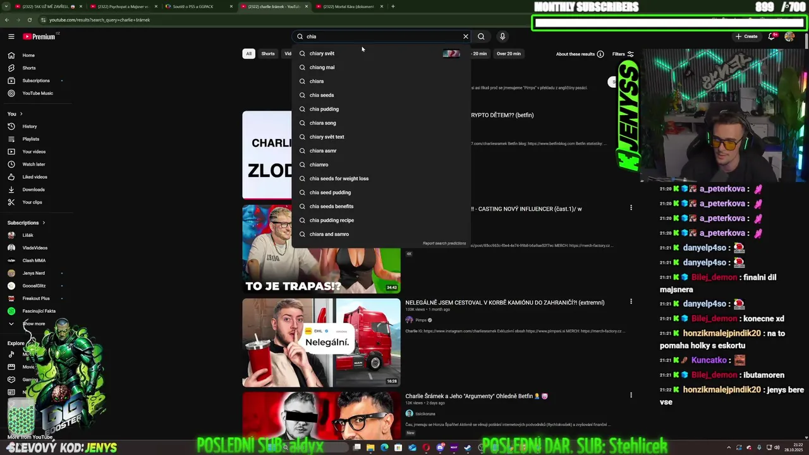The width and height of the screenshot is (809, 455).
Task: Choose suggestion 'chiara song'
Action: tap(381, 123)
